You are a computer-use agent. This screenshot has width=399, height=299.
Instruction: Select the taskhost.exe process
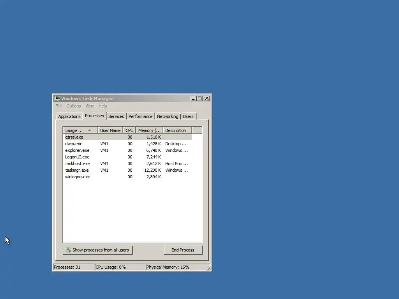pyautogui.click(x=128, y=164)
